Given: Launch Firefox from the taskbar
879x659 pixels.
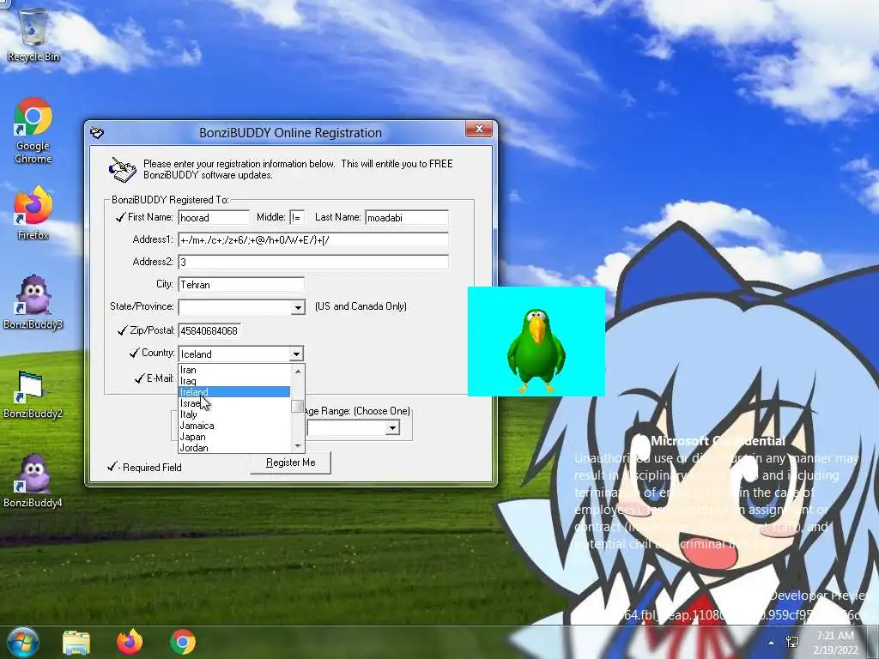Looking at the screenshot, I should click(130, 642).
